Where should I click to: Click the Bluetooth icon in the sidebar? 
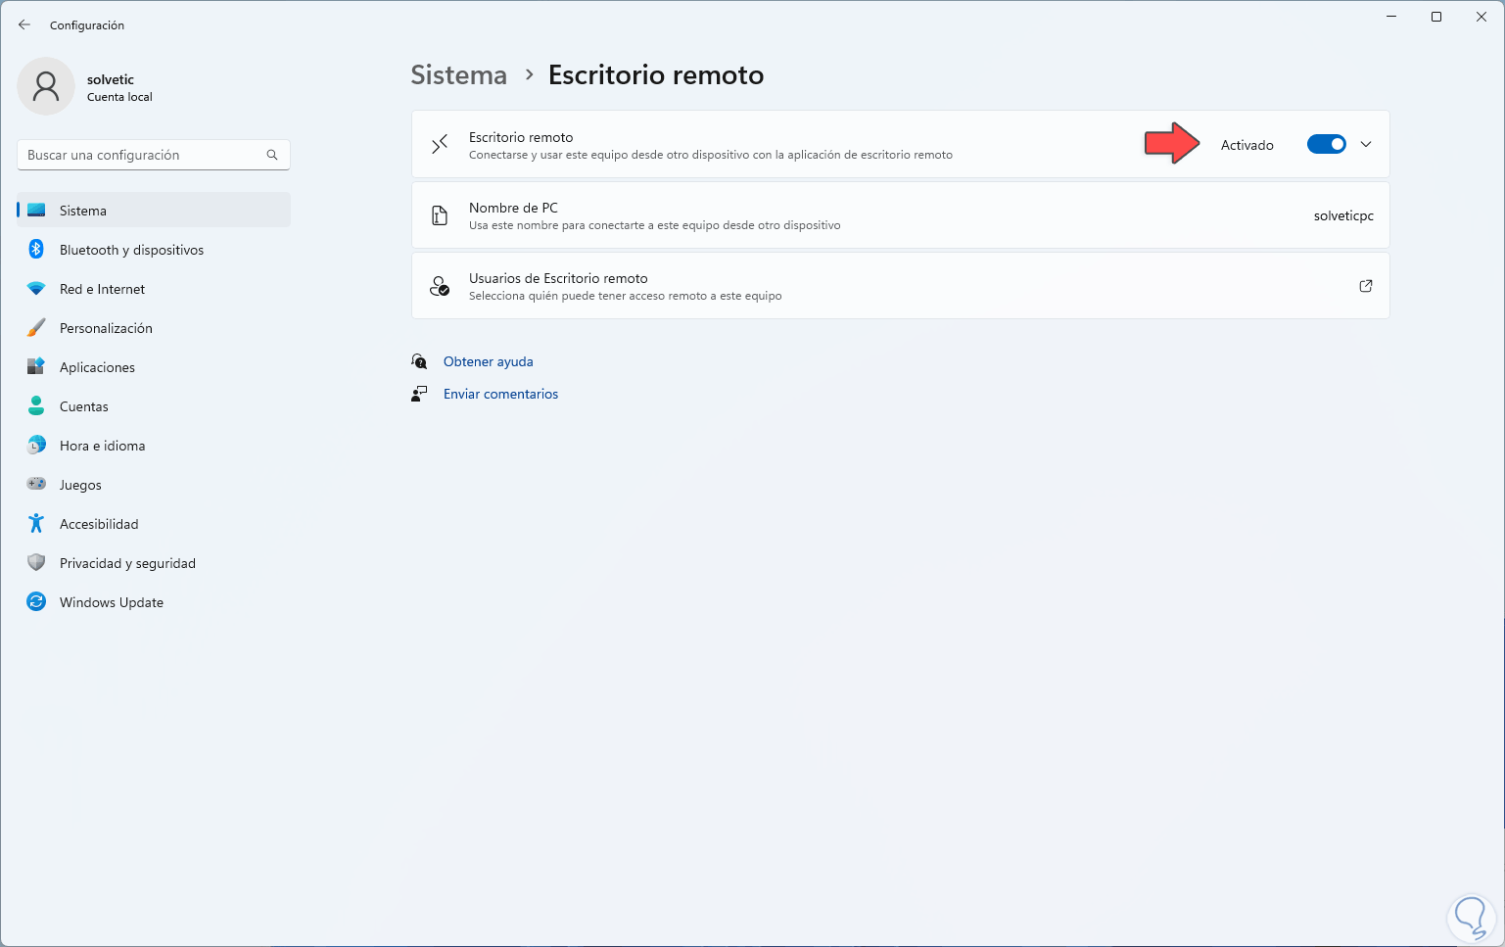36,250
